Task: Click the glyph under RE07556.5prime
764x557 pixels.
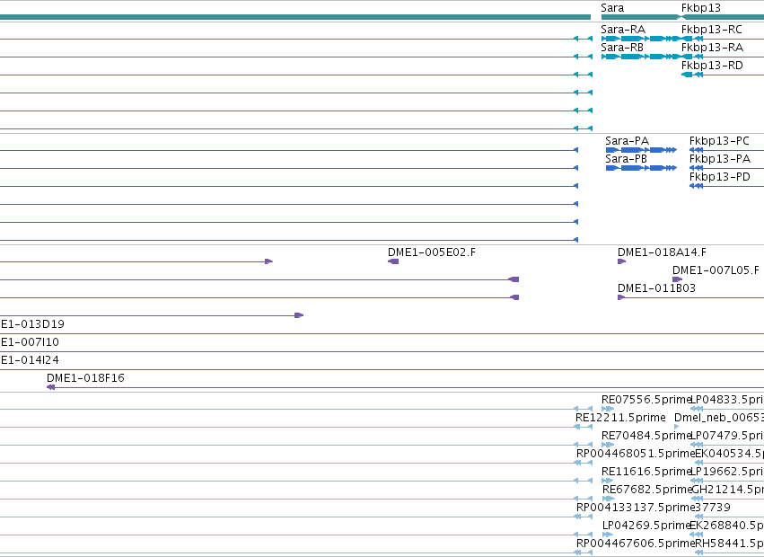Action: [608, 409]
